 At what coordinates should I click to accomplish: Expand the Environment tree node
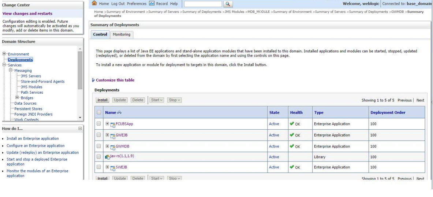tap(4, 54)
